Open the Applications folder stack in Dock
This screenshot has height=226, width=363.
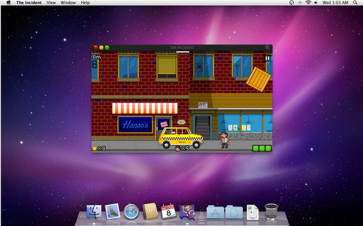[x=215, y=212]
